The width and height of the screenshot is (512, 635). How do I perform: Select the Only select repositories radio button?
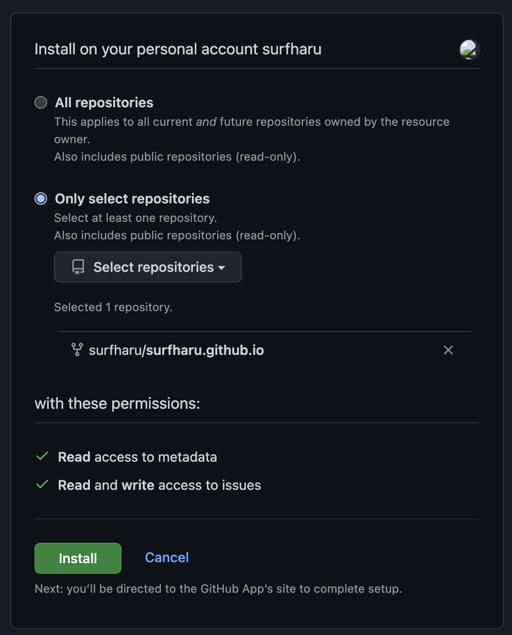tap(41, 199)
